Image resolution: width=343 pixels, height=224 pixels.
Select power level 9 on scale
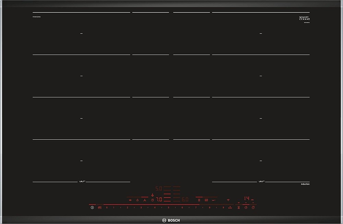pyautogui.click(x=223, y=208)
